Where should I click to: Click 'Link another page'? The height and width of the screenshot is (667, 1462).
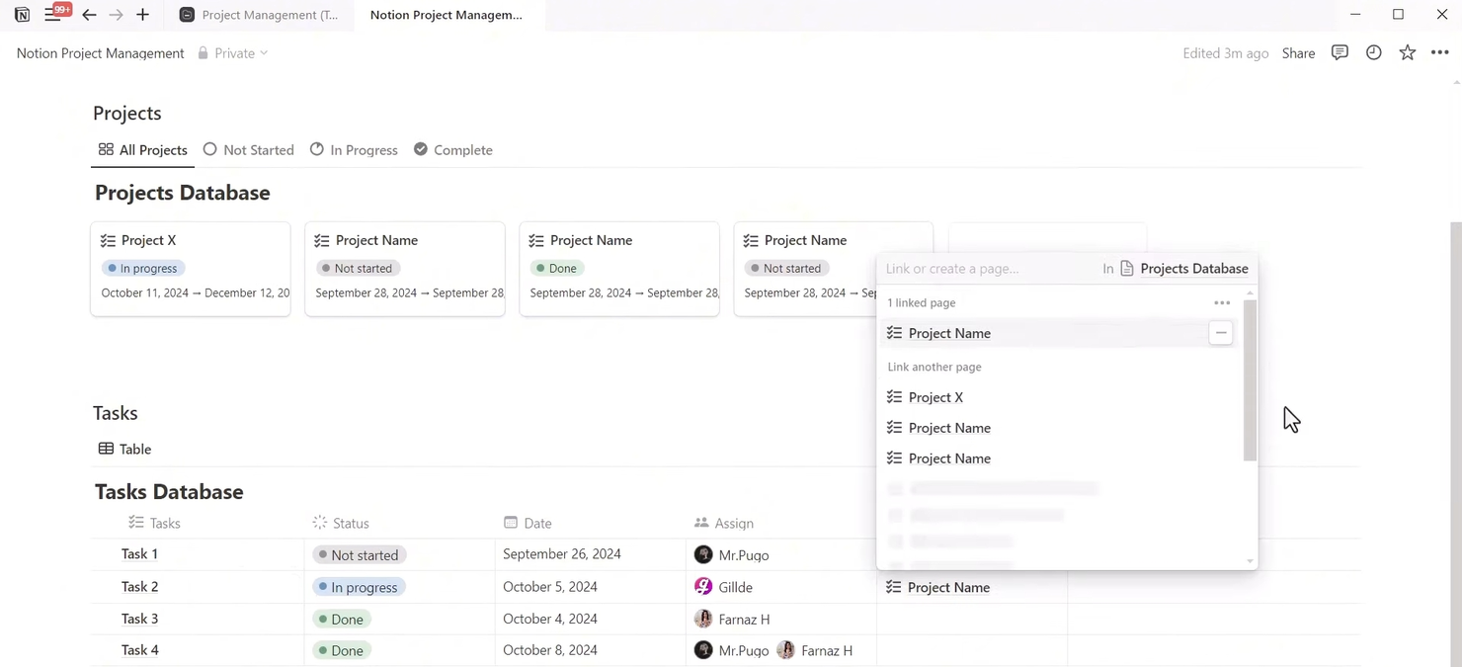(934, 367)
